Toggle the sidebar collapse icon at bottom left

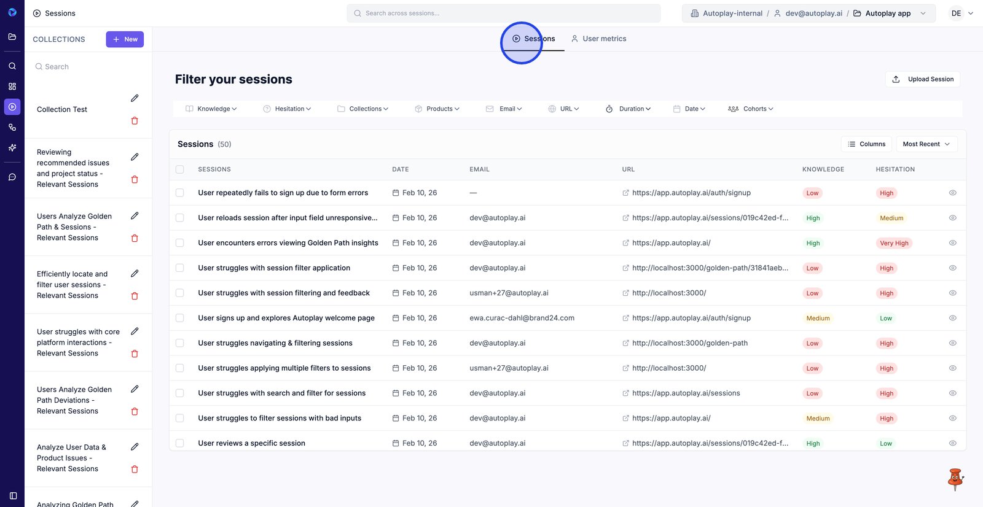click(x=13, y=495)
